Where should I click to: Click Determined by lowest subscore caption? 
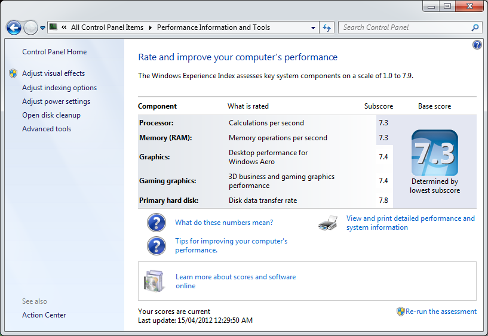coord(435,186)
